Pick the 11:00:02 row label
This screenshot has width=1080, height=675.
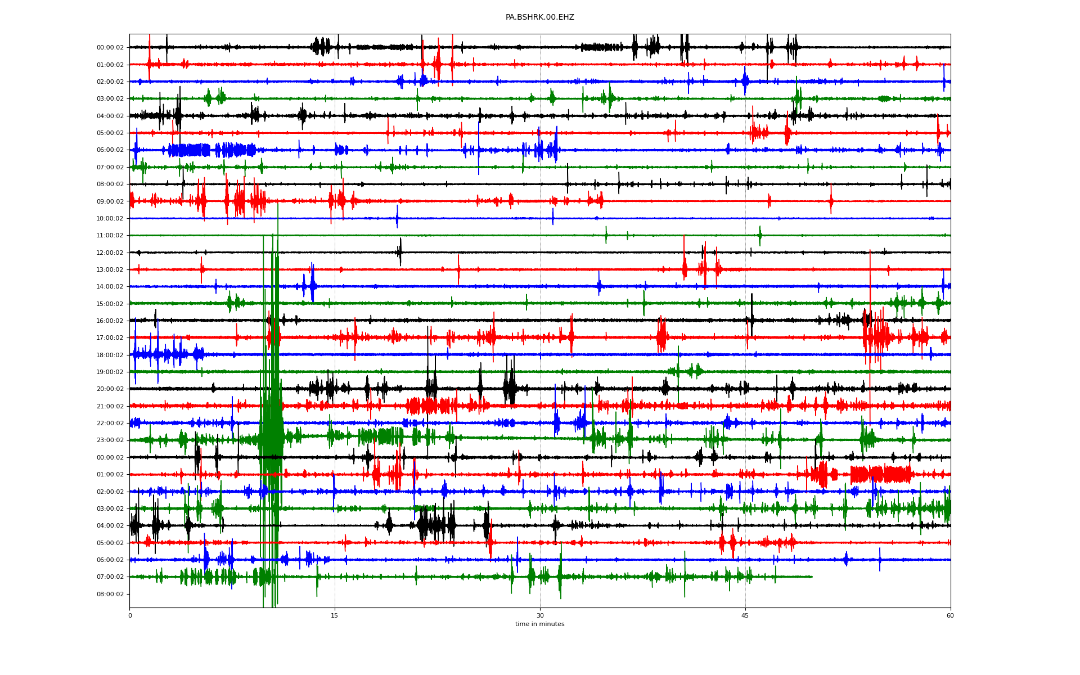[110, 236]
